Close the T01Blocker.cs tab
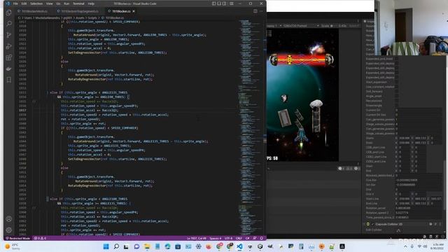Viewport: 448px width, 252px height. (x=134, y=11)
